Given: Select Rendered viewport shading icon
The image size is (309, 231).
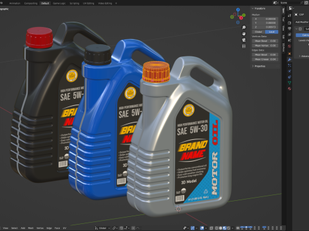Looking at the screenshot, I should [229, 228].
